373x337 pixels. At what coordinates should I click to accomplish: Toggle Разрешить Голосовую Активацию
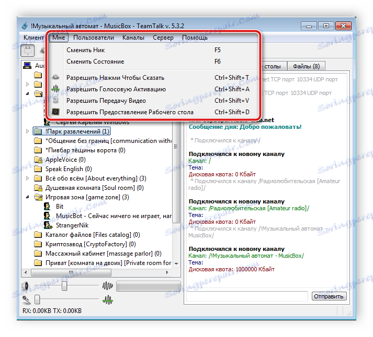[x=154, y=89]
